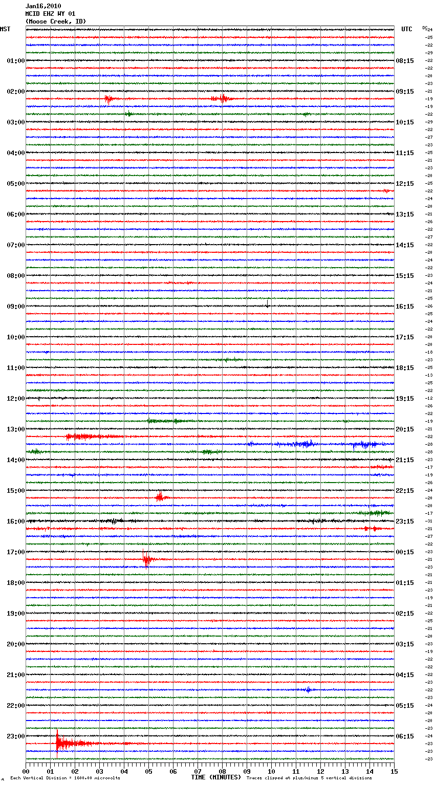435x785 pixels.
Task: Click the red spike on the 15:00 row
Action: point(161,497)
